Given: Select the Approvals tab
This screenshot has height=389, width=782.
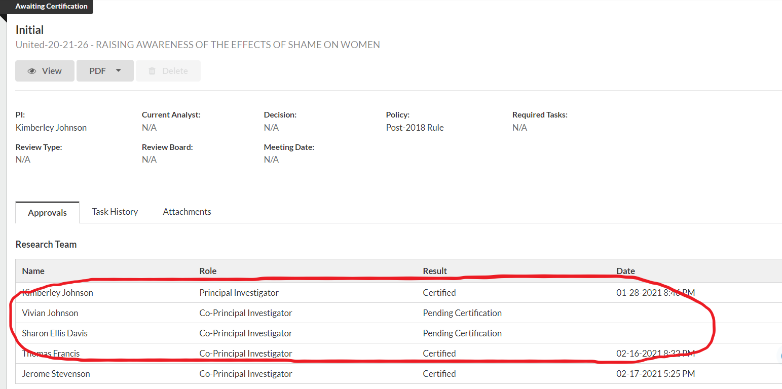Looking at the screenshot, I should pos(48,213).
